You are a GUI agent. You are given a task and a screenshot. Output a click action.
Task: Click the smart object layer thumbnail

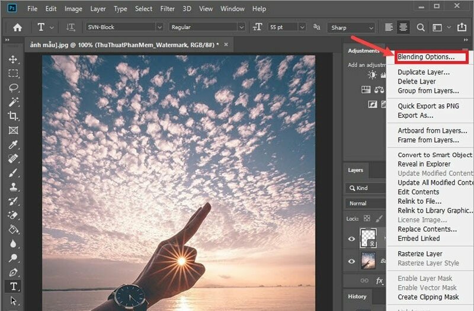(369, 238)
